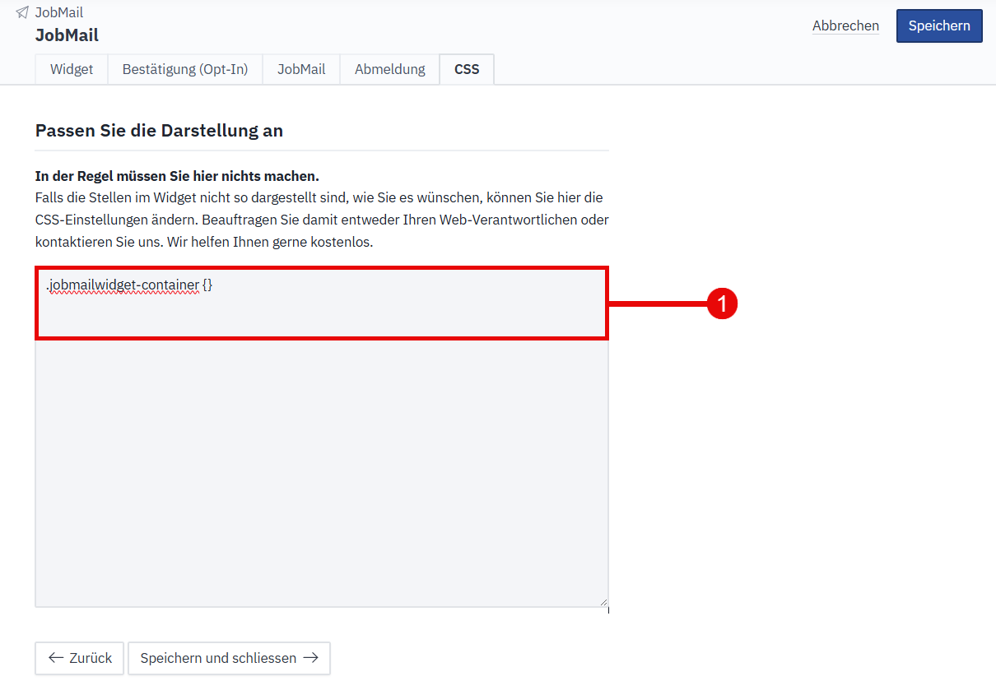Viewport: 996px width, 681px height.
Task: Click the blue Speichern button
Action: pyautogui.click(x=939, y=25)
